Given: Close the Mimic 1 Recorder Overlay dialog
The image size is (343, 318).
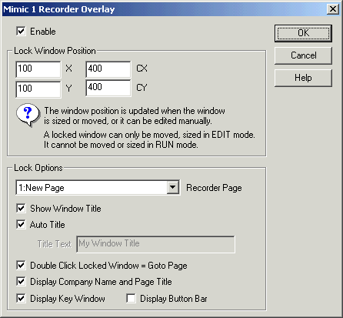Looking at the screenshot, I should click(x=333, y=9).
